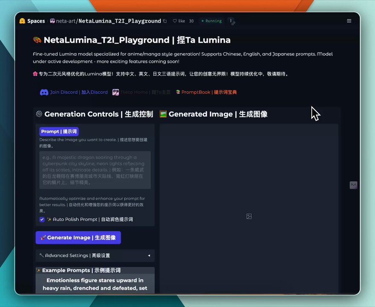Click the neta-art owner avatar icon
Viewport: 375px width, 307px height.
pos(53,21)
